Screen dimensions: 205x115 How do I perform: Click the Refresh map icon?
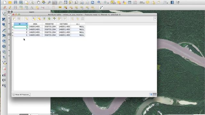tap(93, 2)
